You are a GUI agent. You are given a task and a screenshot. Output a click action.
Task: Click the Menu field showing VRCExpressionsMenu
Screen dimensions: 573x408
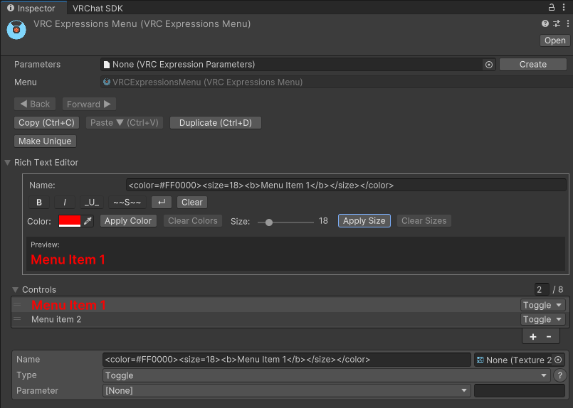pyautogui.click(x=336, y=82)
